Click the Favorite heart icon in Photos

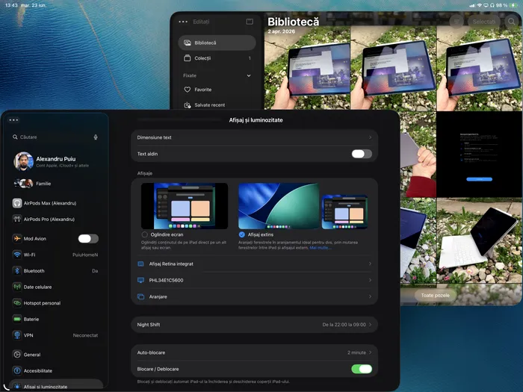tap(187, 90)
